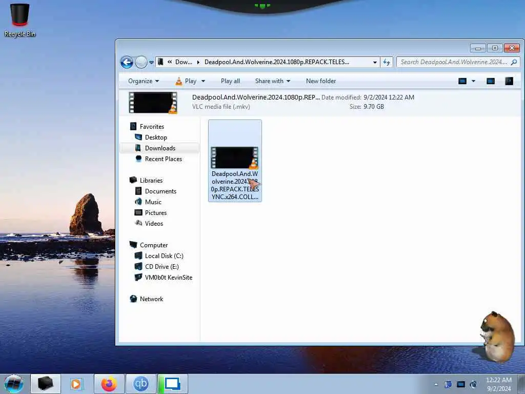Click the Action Center flag tray icon
The height and width of the screenshot is (394, 525).
448,384
